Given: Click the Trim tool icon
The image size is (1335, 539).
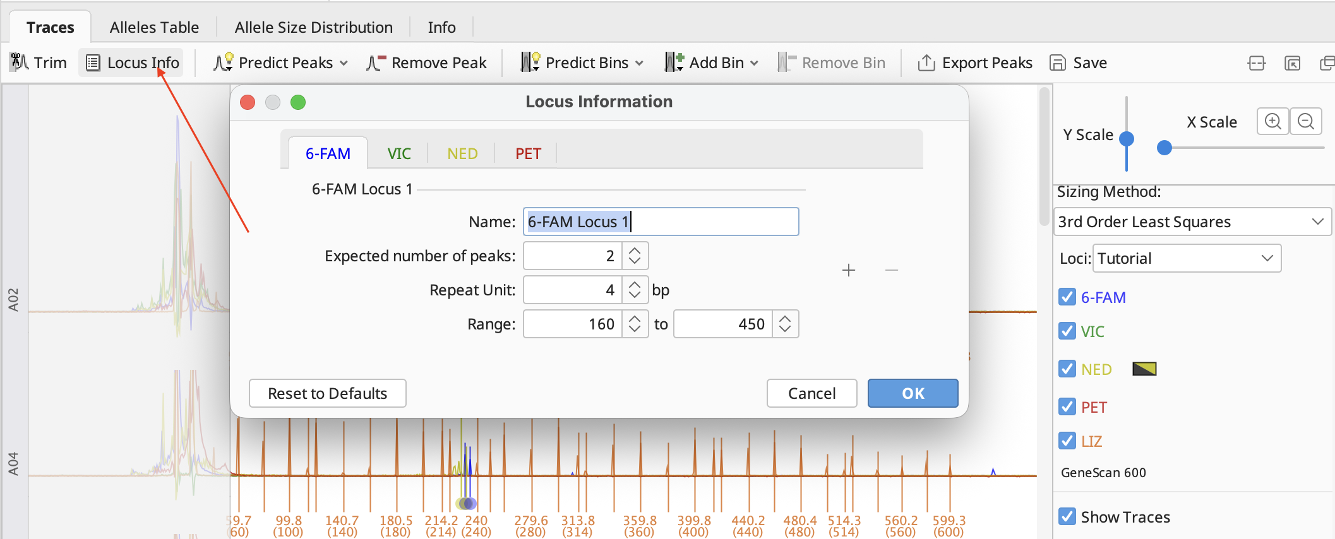Looking at the screenshot, I should pos(20,62).
